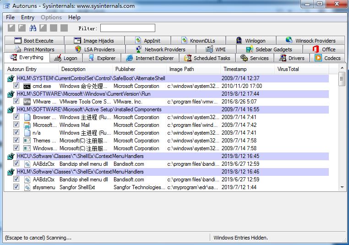Screen dimensions: 349x245
Task: Open the File menu
Action: pyautogui.click(x=10, y=17)
